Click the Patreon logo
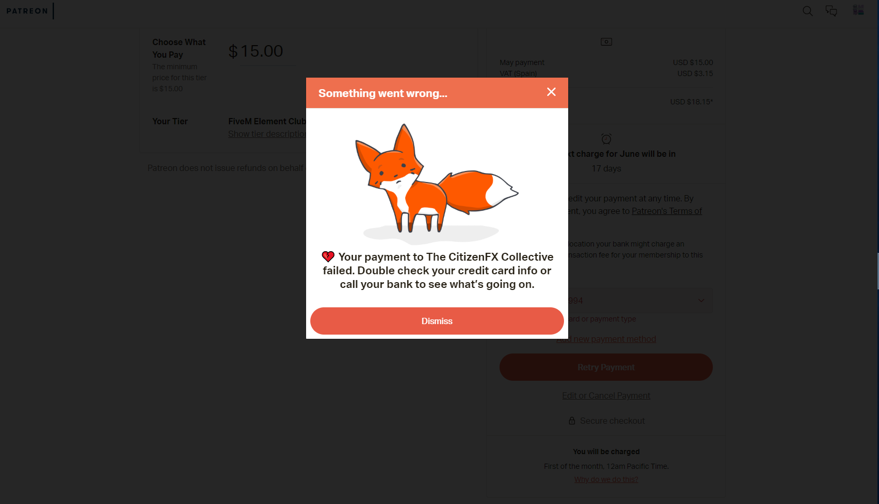 click(27, 11)
